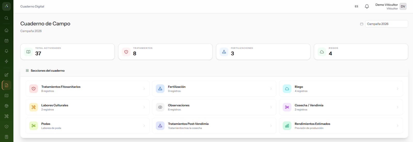Open the calculator icon in the sidebar
413x142 pixels.
click(6, 137)
